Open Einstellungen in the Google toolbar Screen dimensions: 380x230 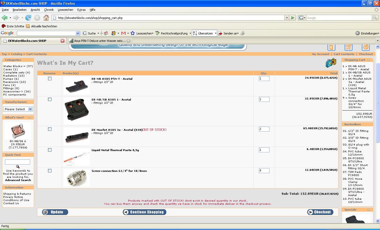tap(367, 33)
